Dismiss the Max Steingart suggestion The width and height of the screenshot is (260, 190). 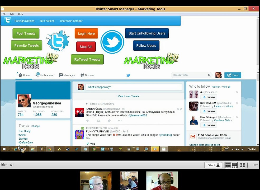(x=237, y=117)
